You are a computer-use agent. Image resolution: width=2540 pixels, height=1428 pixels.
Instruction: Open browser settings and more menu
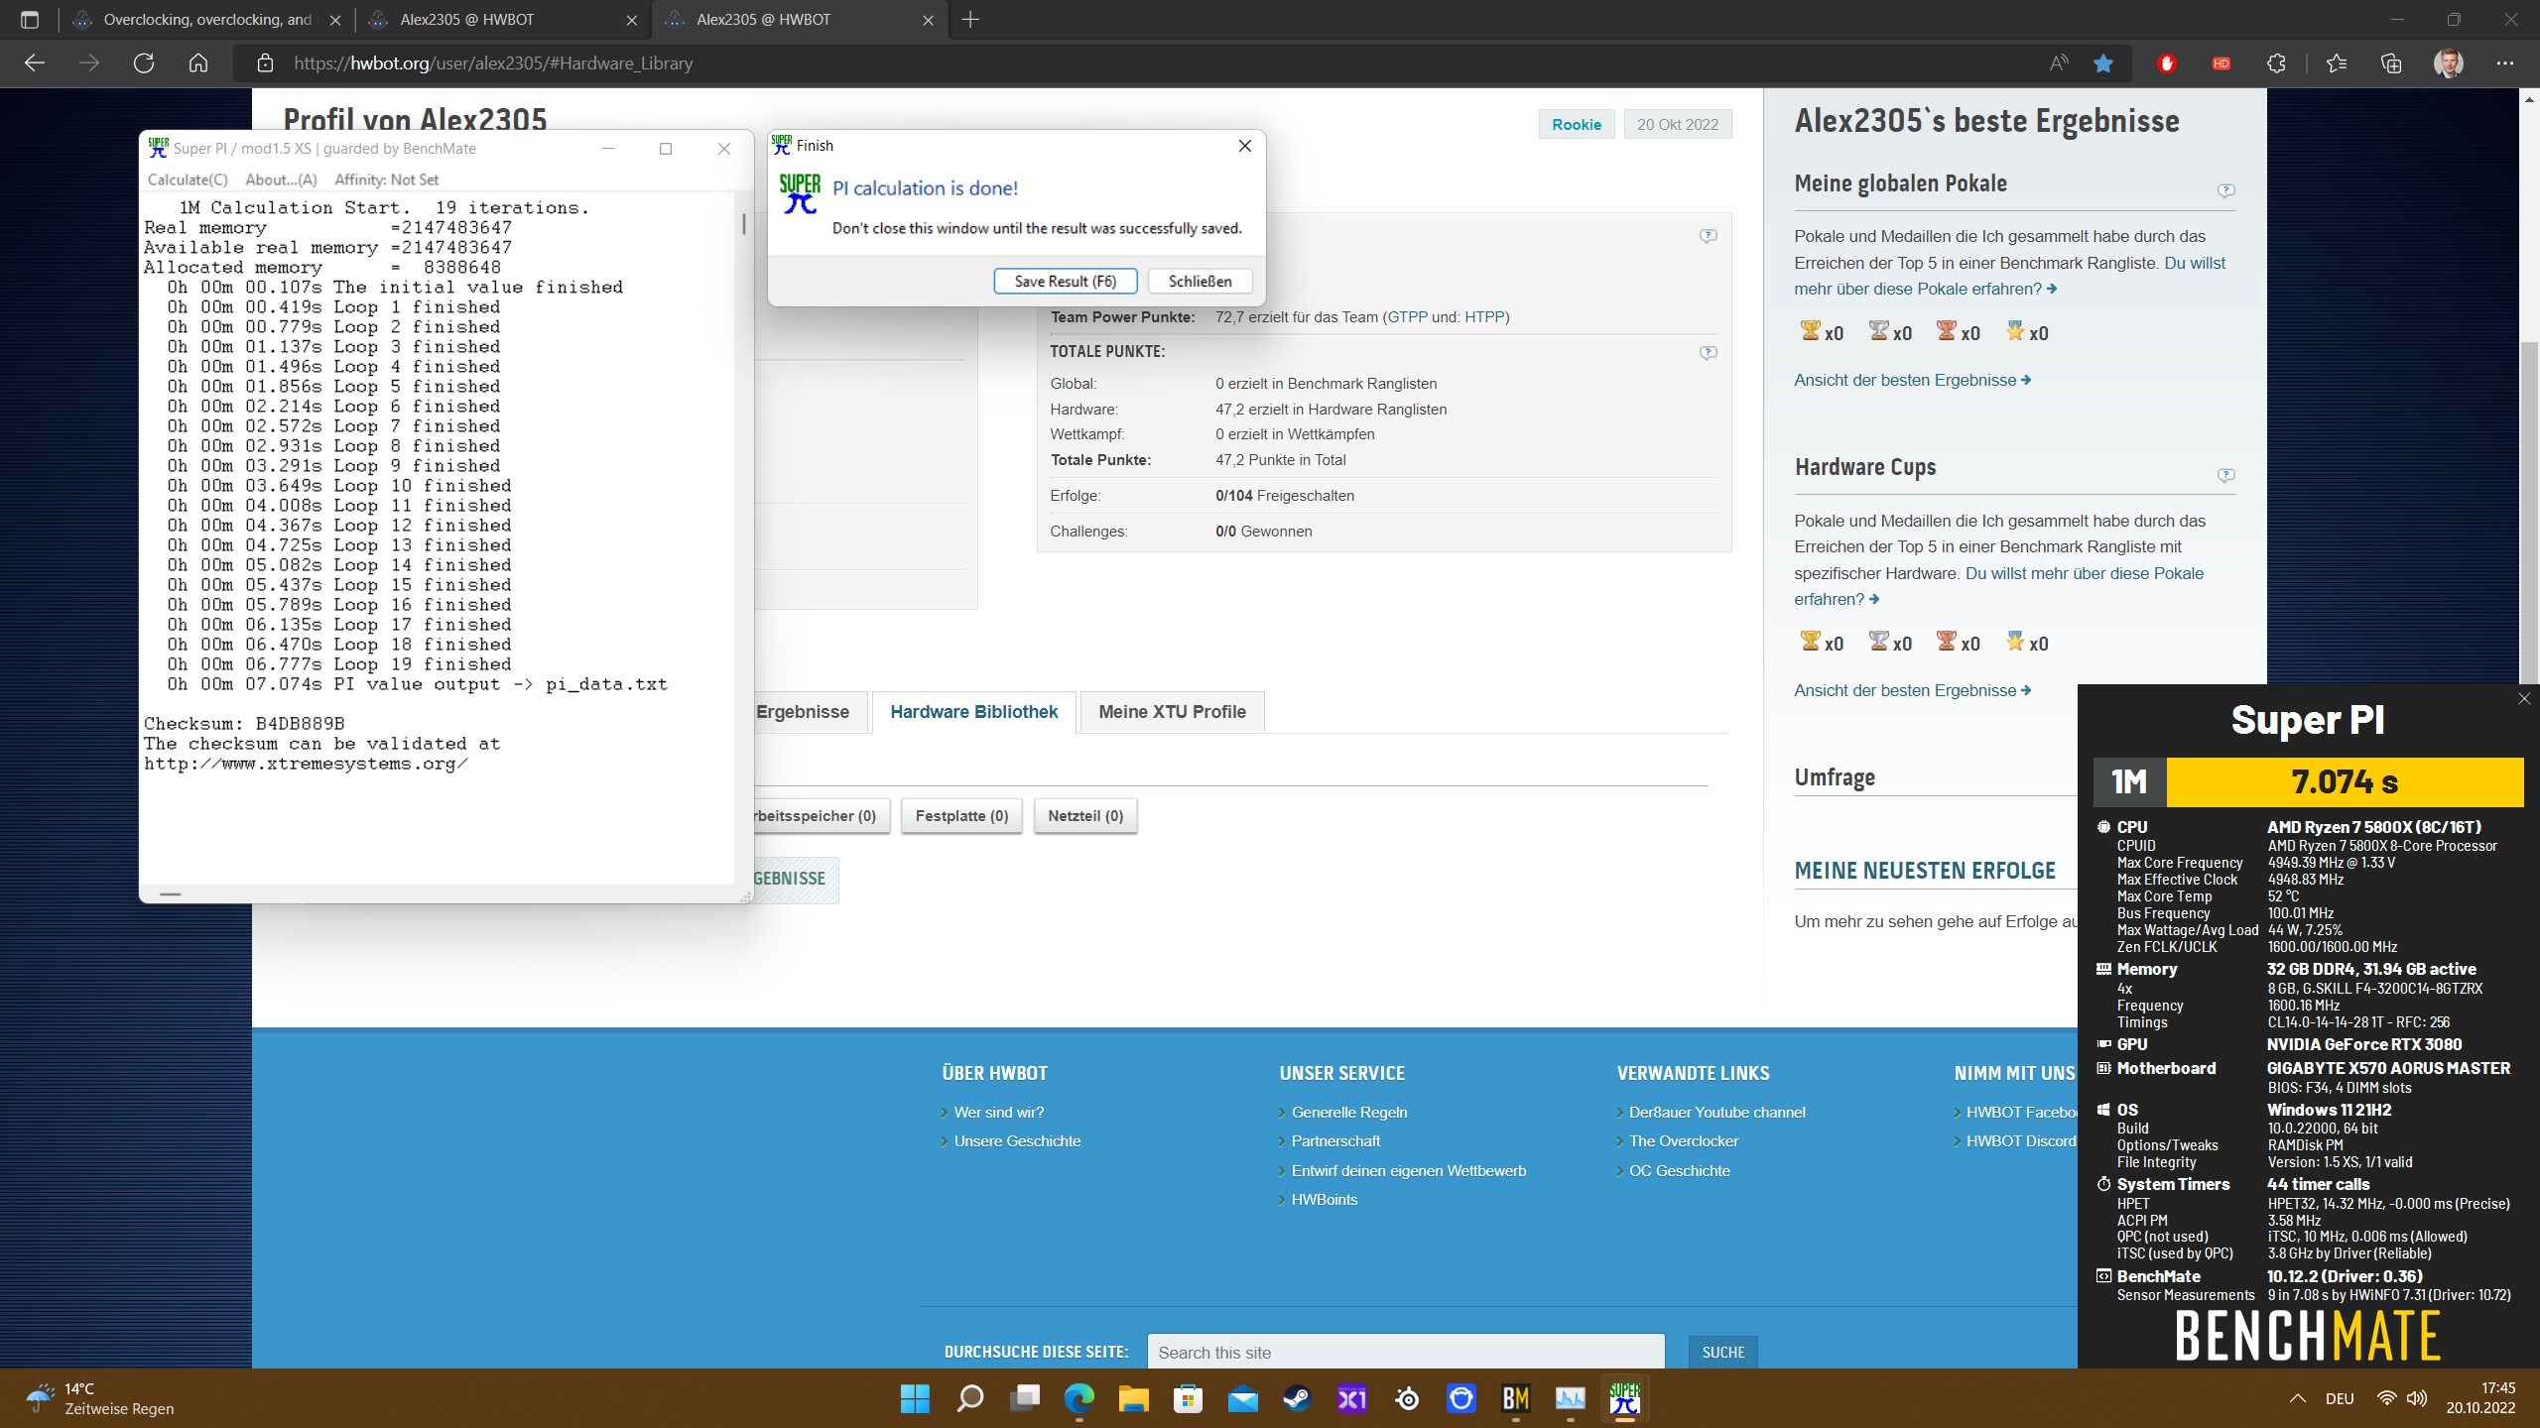pyautogui.click(x=2505, y=63)
